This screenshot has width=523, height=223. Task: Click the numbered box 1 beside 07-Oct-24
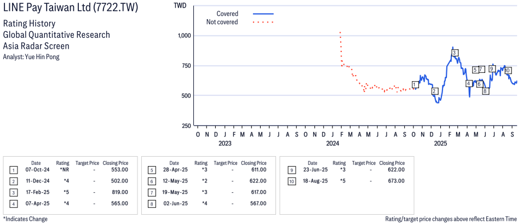click(x=13, y=170)
